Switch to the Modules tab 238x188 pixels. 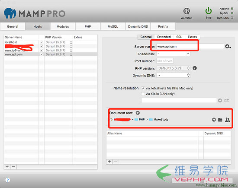tap(63, 26)
